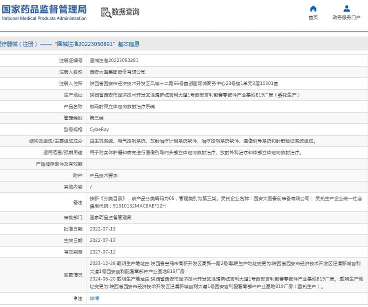
Task: Select product name 伽玛射束立体定向放射治疗系统
Action: [122, 106]
